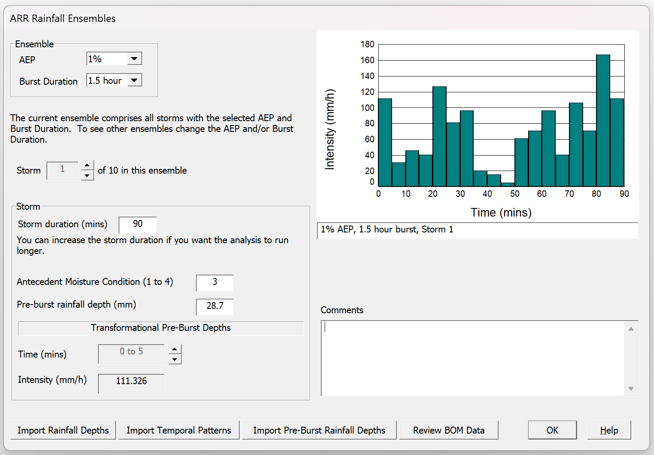This screenshot has width=654, height=455.
Task: Click the Storm duration (mins) field
Action: 137,224
